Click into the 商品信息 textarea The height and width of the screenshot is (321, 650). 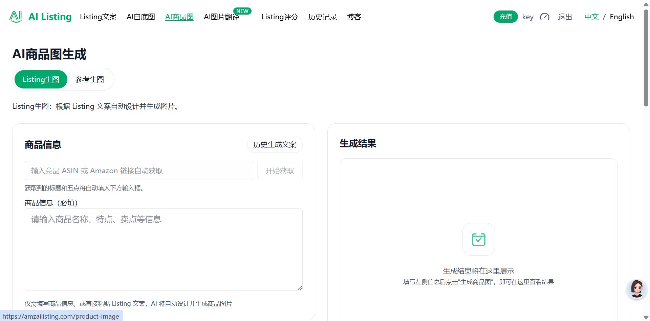(x=164, y=249)
